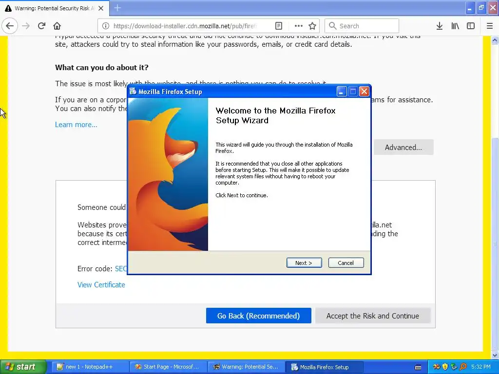The image size is (499, 374).
Task: Open the View Certificate link
Action: [x=101, y=284]
